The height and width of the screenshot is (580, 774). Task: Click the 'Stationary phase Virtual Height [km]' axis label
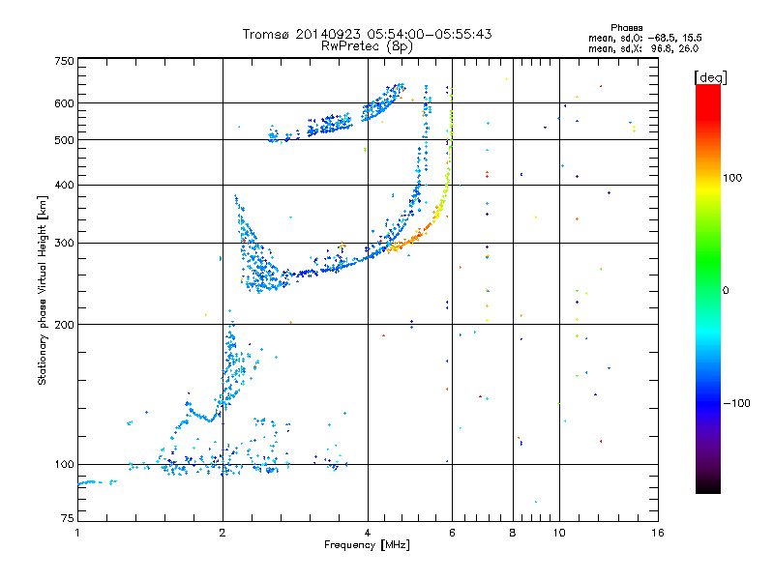pos(42,291)
